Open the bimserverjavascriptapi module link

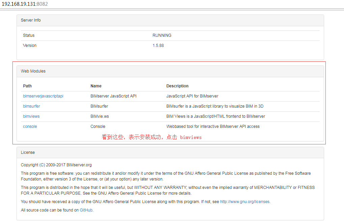43,96
